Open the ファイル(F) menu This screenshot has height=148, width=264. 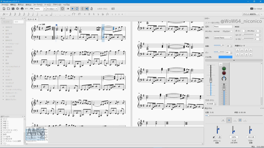(5, 5)
